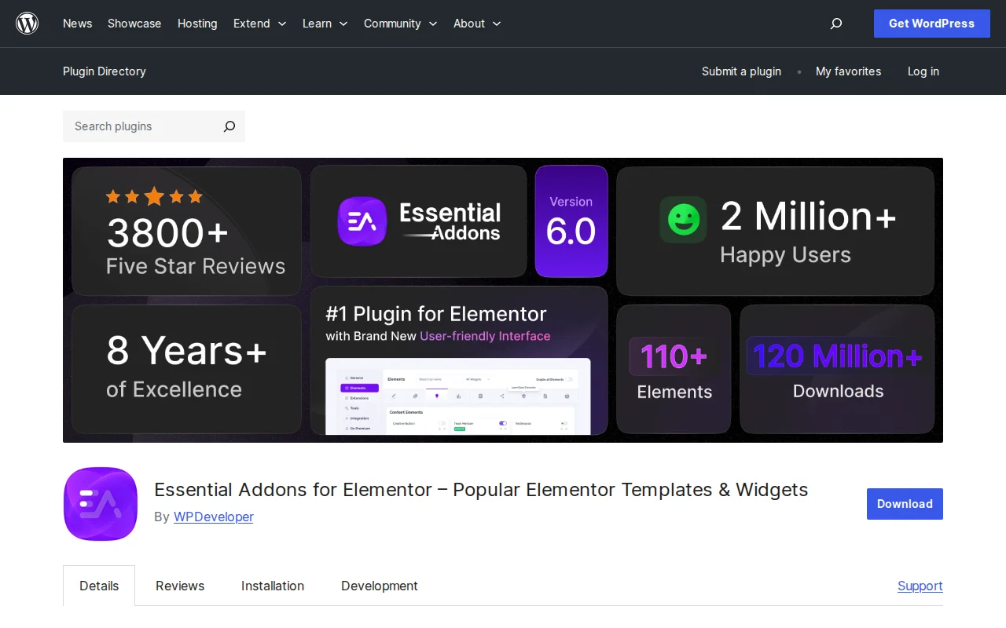The image size is (1006, 628).
Task: Click the Download button
Action: click(905, 504)
